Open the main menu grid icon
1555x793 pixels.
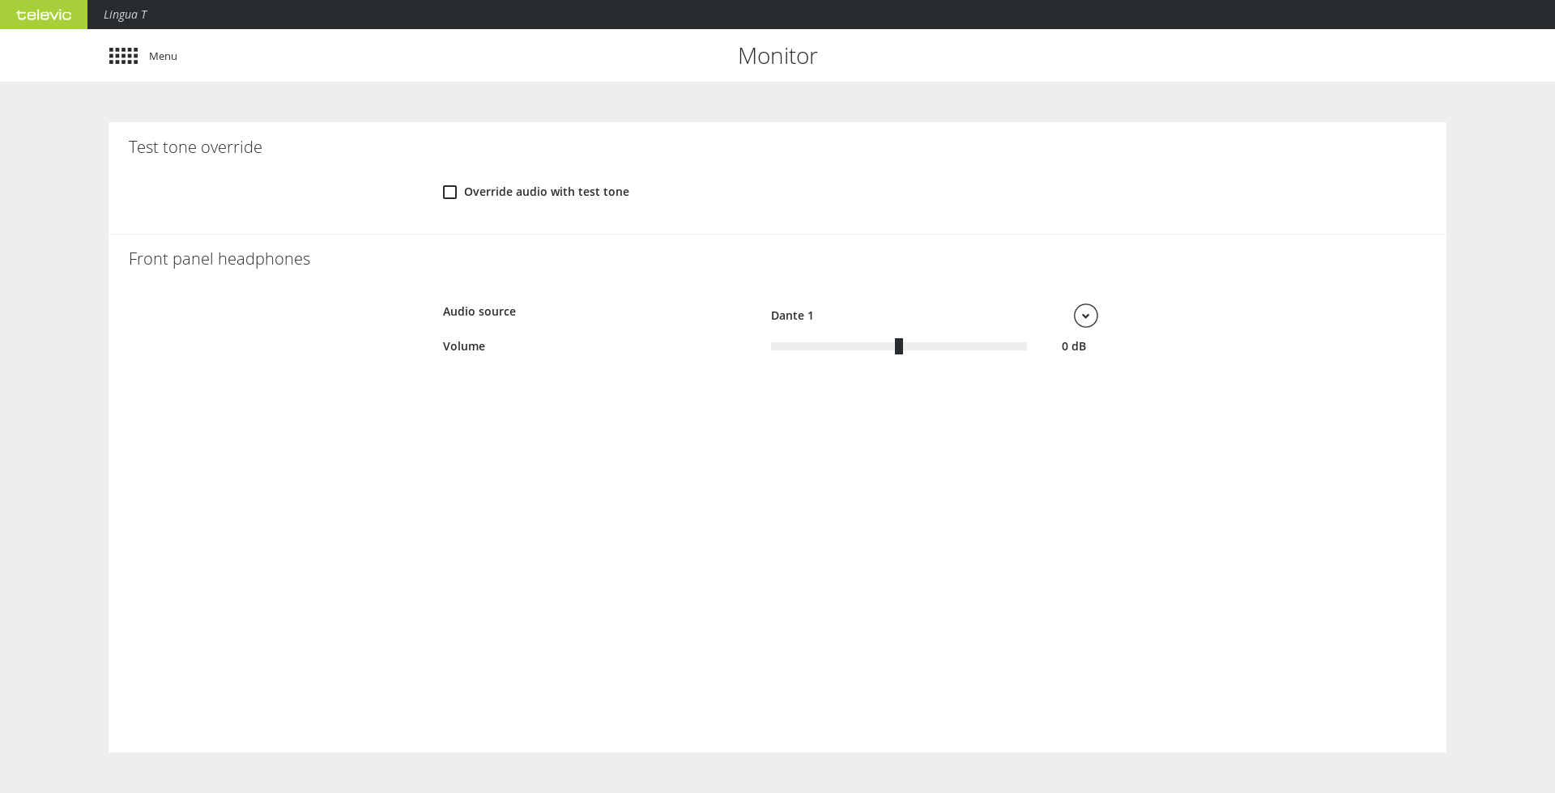point(123,56)
